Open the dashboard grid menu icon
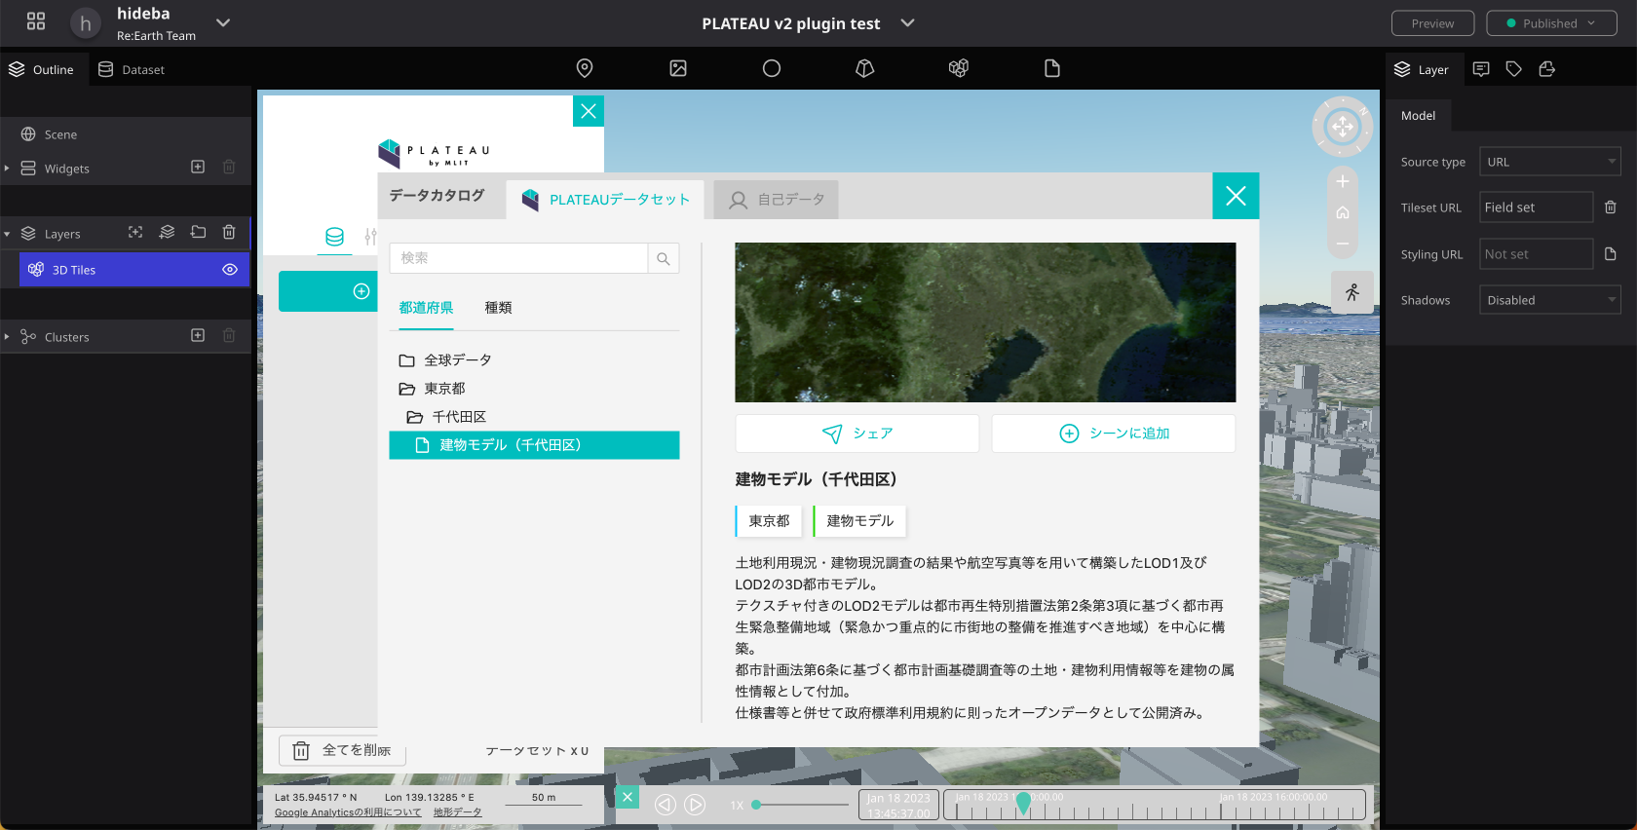The height and width of the screenshot is (830, 1637). pyautogui.click(x=36, y=21)
